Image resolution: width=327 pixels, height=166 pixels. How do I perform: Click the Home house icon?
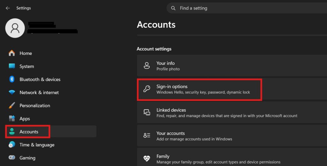tap(12, 53)
